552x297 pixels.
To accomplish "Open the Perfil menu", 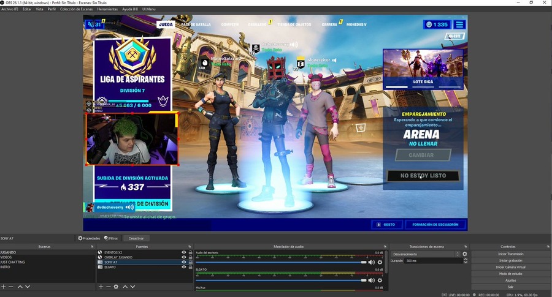I will [52, 9].
